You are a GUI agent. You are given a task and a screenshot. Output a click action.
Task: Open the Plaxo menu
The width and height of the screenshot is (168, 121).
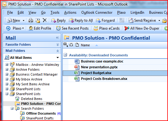(121, 12)
